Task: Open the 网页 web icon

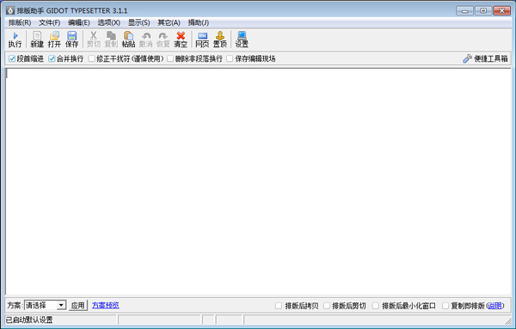Action: [x=202, y=40]
